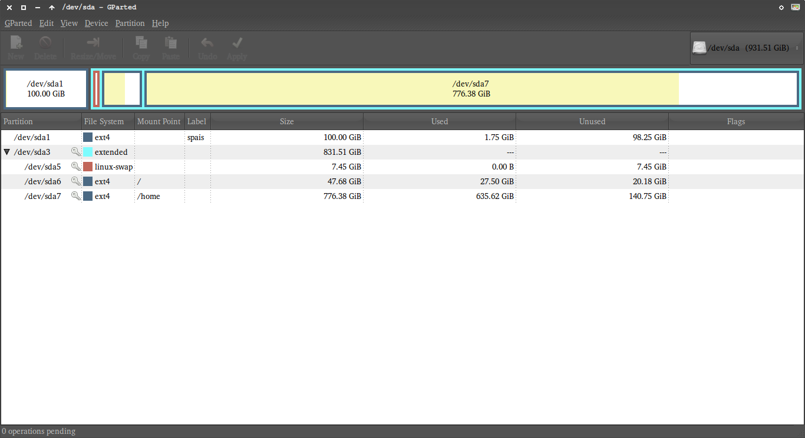Select the /dev/sda5 partition row
The image size is (805, 438).
402,167
